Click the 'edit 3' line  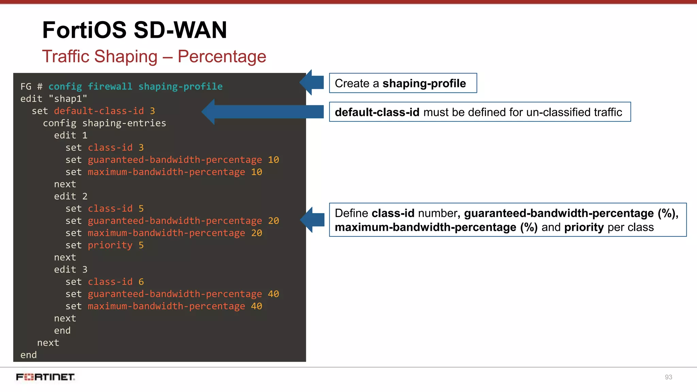point(71,269)
